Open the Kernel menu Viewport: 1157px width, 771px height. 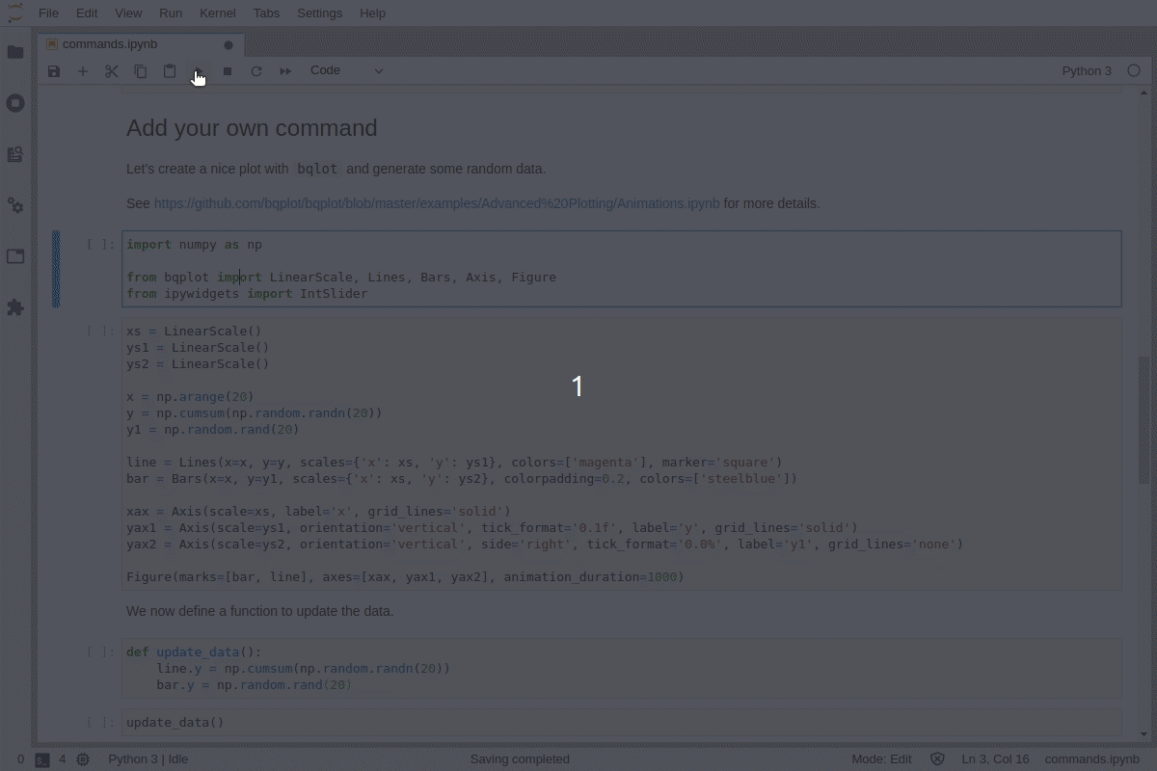tap(218, 13)
